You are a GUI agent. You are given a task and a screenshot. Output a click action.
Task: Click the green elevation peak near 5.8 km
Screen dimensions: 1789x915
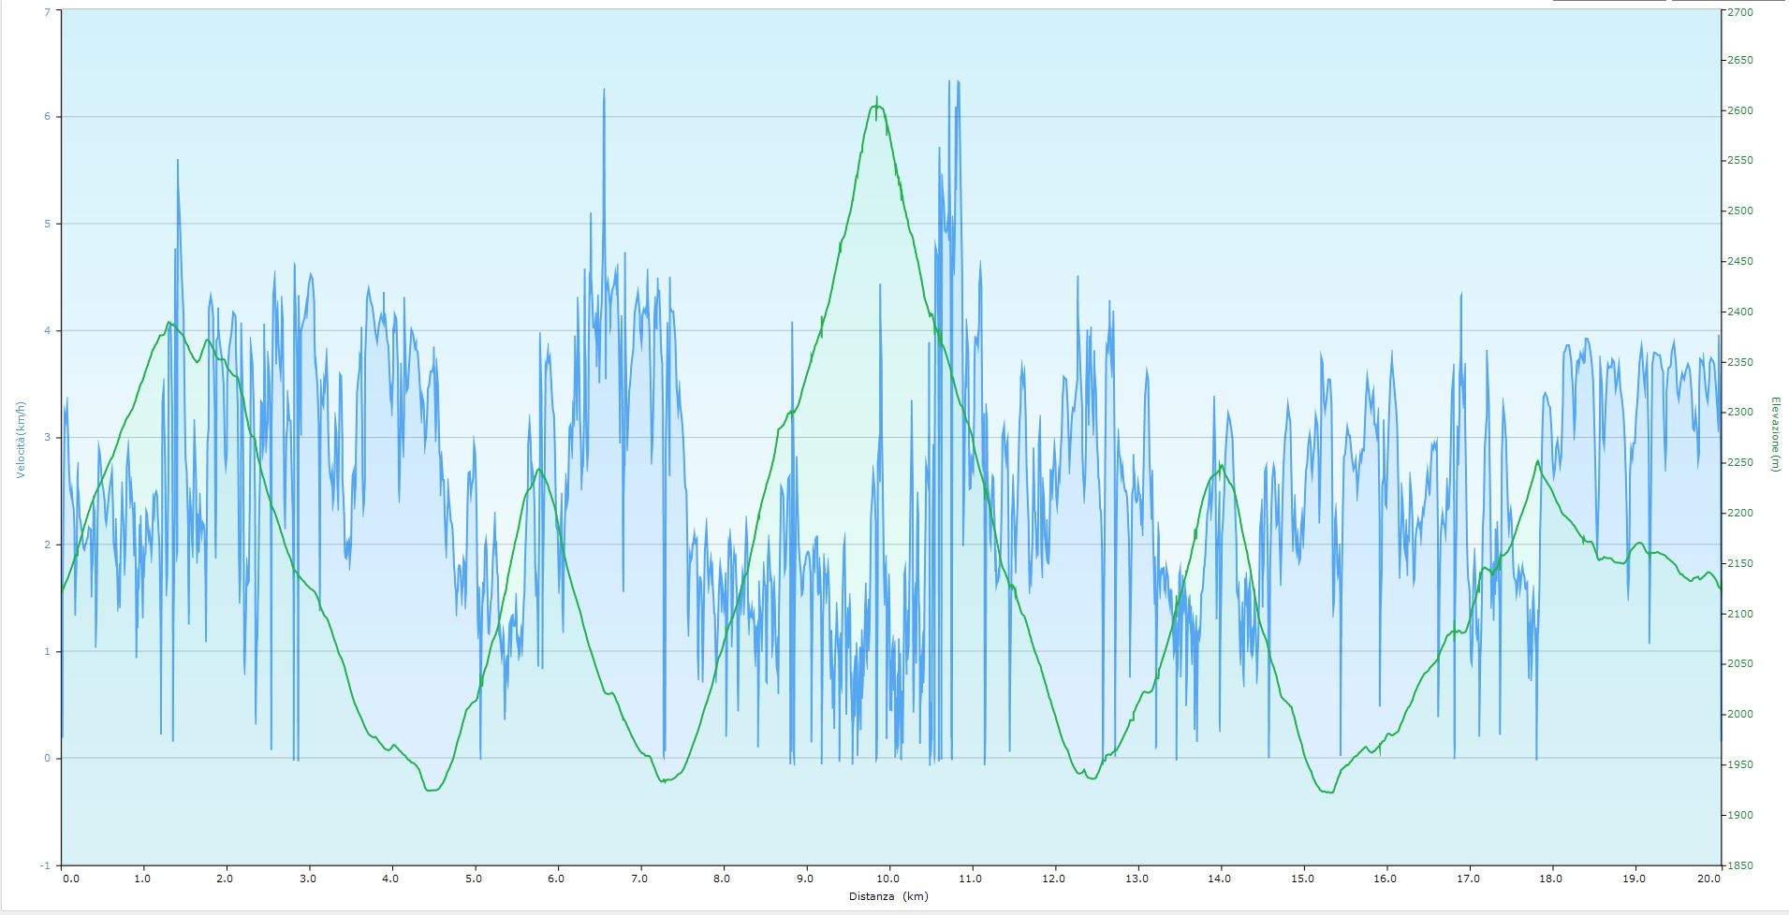538,470
